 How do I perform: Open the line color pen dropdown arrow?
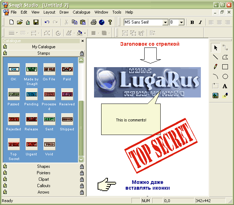point(74,33)
